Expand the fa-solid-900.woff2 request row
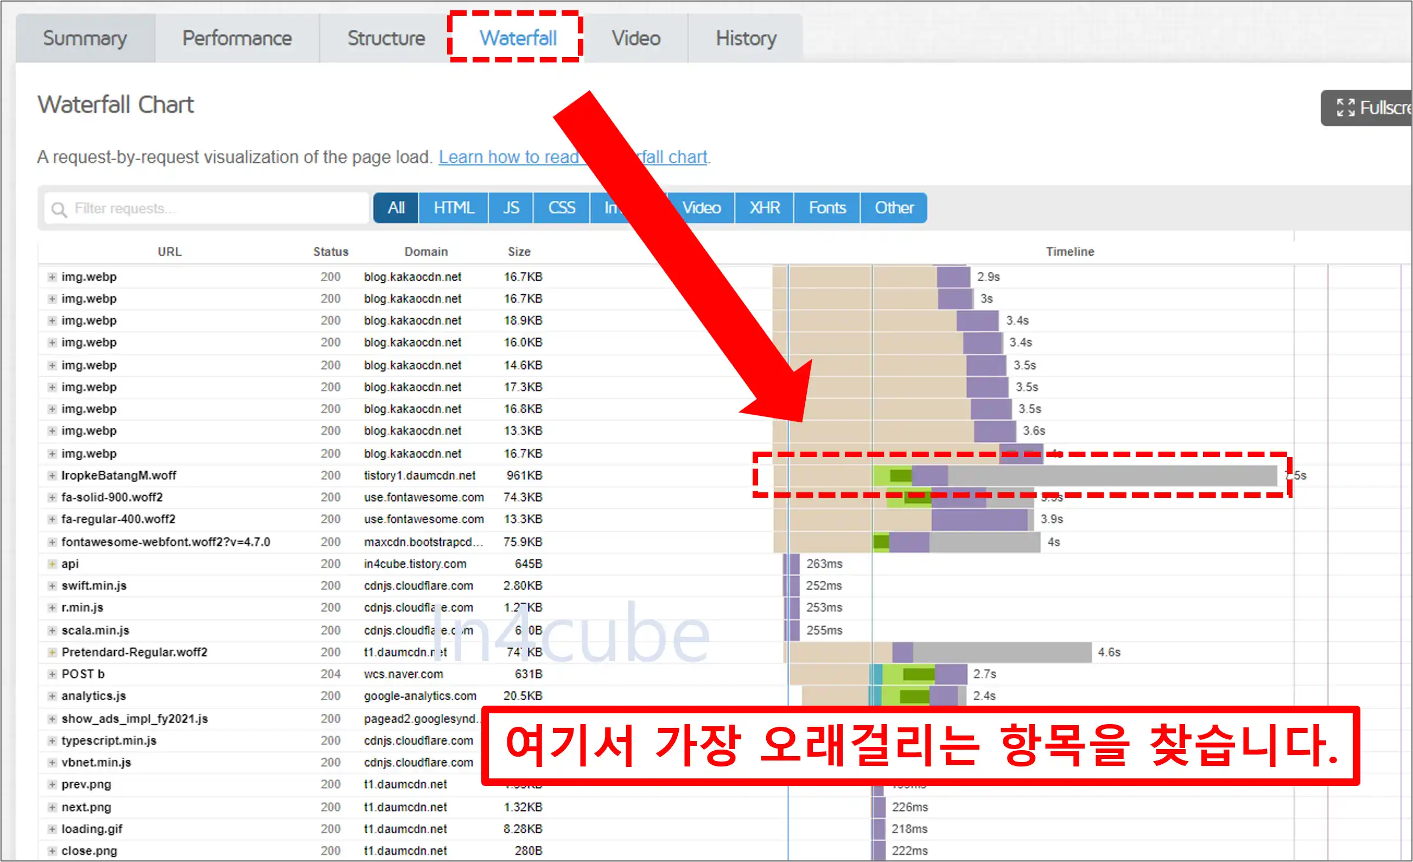 click(x=52, y=497)
